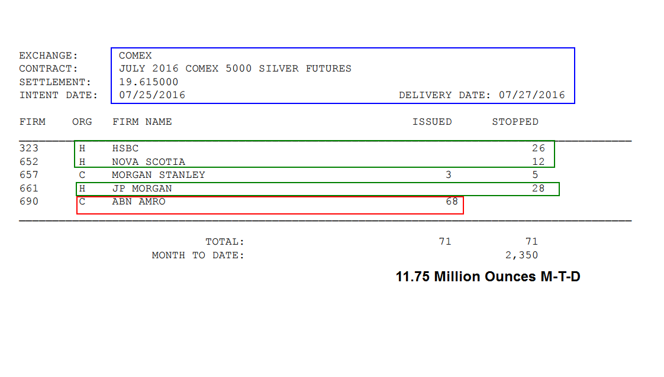Select the HSBC firm name

tap(125, 148)
